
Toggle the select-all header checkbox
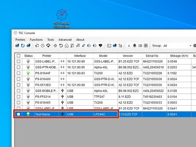[19, 56]
